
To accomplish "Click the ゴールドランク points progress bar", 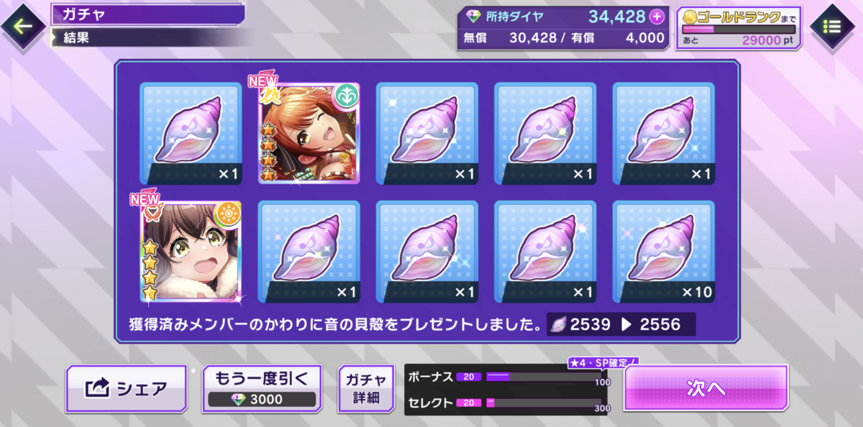I will 739,29.
